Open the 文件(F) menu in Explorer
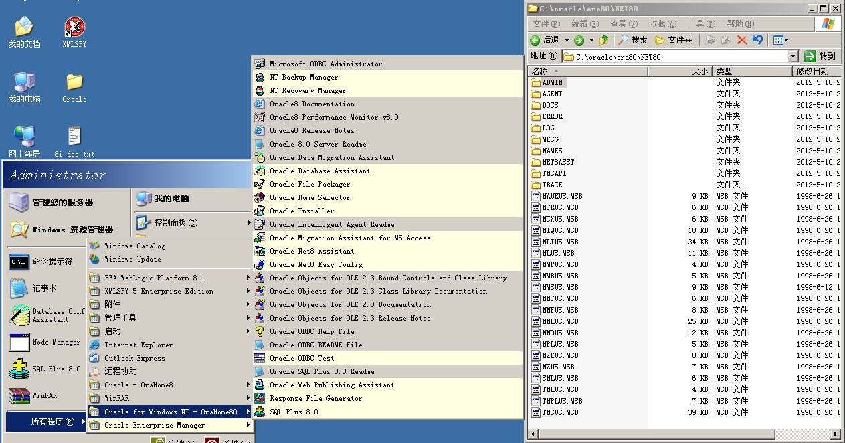The height and width of the screenshot is (443, 845). tap(546, 24)
